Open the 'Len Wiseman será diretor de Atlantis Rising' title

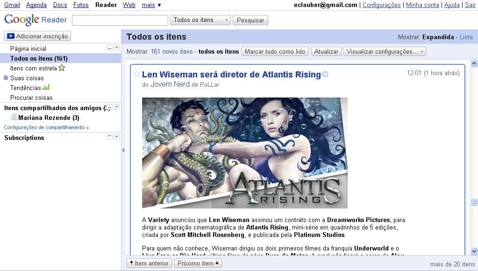[x=231, y=75]
